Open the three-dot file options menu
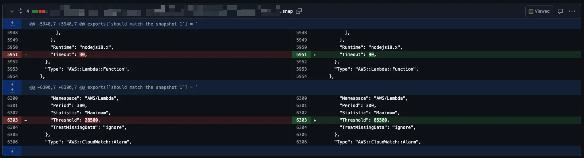This screenshot has width=584, height=158. pos(572,11)
